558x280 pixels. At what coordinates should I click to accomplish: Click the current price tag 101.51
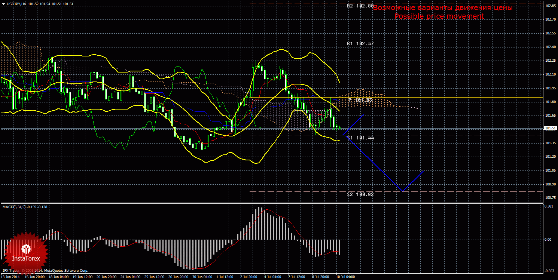point(550,128)
